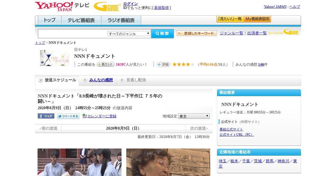Viewport: 336px width, 176px height.
Task: Select the トップ navigation tab
Action: coord(50,20)
